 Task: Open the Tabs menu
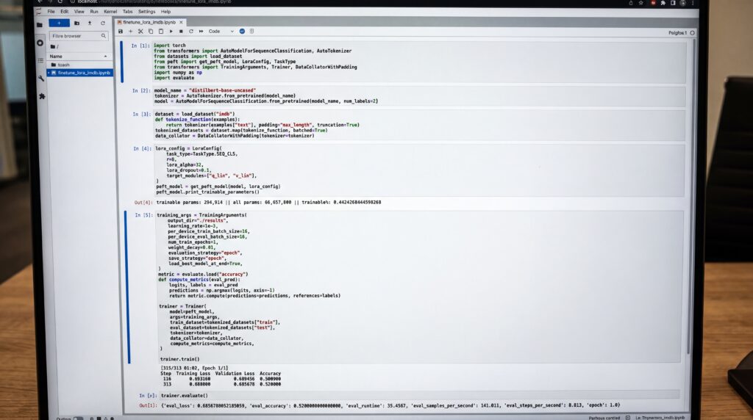[x=128, y=12]
